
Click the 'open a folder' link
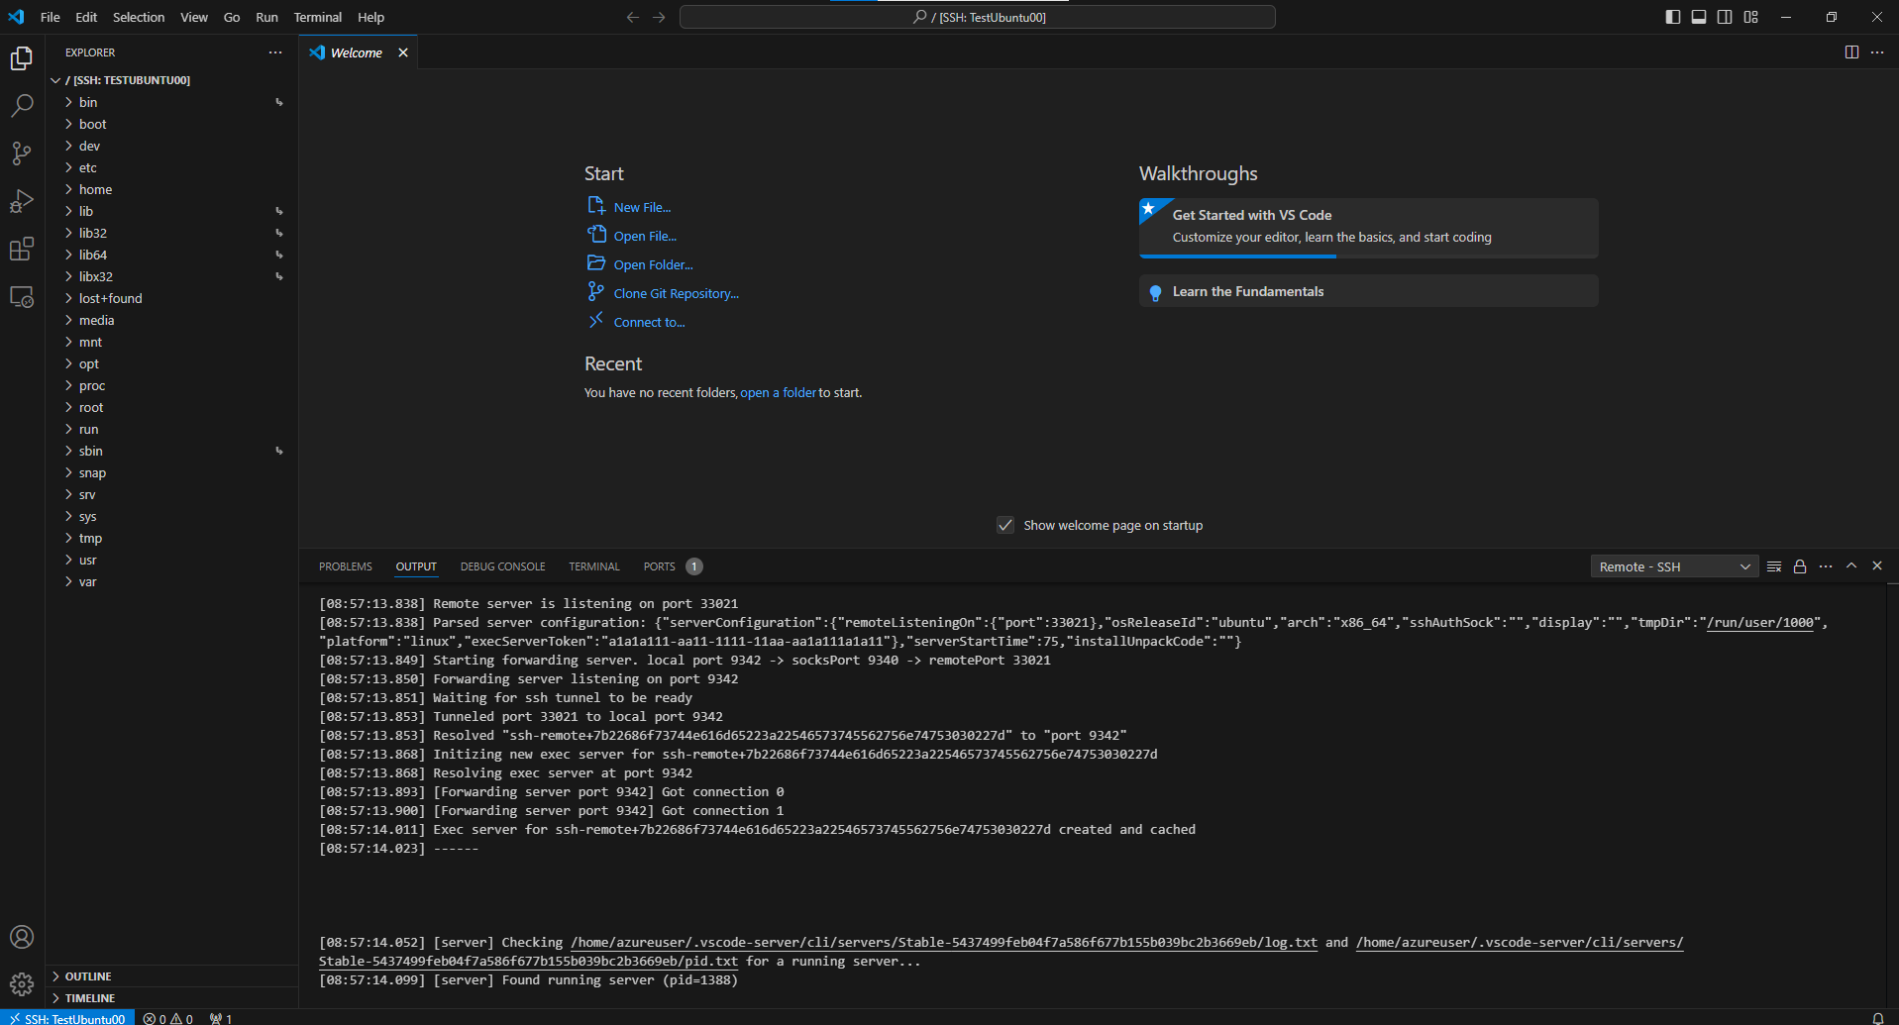(779, 392)
